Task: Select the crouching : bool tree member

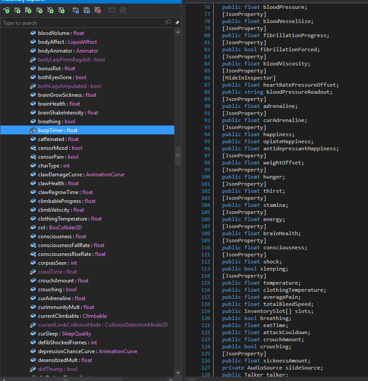Action: point(57,290)
